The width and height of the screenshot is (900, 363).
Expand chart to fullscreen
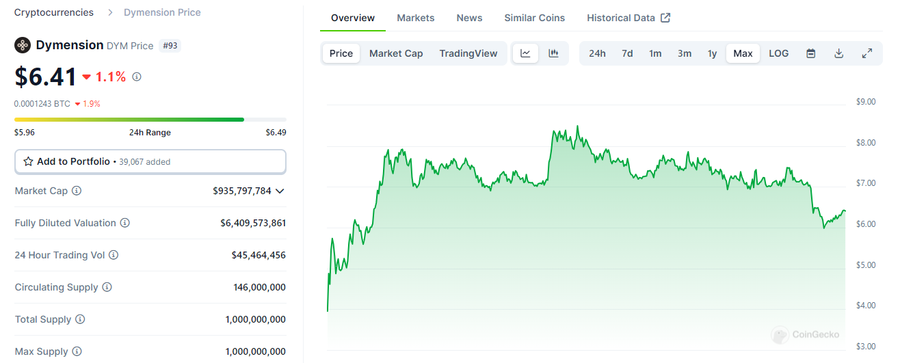(x=866, y=53)
